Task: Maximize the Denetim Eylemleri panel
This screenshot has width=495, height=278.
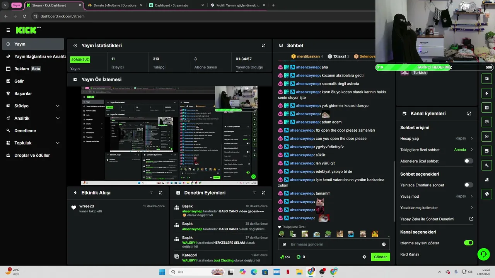Action: click(x=263, y=193)
